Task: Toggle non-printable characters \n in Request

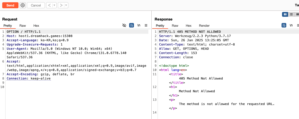Action: (x=139, y=25)
